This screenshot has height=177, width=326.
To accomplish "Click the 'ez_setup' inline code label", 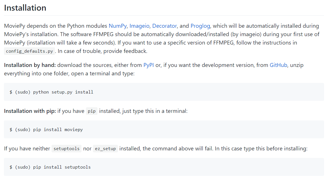I will pos(105,149).
